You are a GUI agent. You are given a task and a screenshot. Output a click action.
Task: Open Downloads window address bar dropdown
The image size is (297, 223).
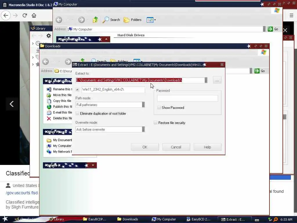pos(251,71)
